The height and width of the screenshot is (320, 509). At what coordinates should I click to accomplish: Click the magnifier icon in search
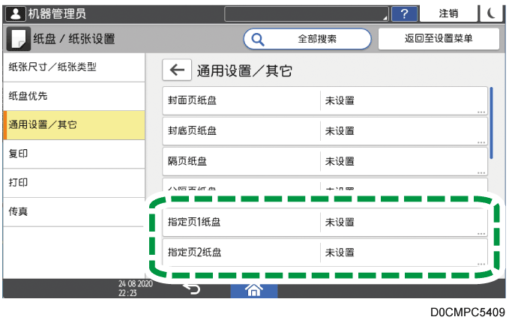tap(258, 39)
